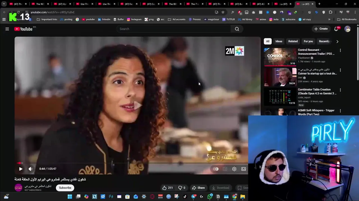Screen dimensions: 359x201
Task: Open Combinator Table Creation video title
Action: coord(317,92)
